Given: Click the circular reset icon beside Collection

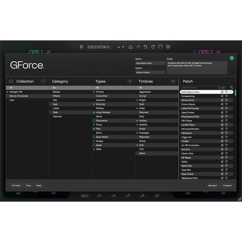Looking at the screenshot, I should point(44,81).
